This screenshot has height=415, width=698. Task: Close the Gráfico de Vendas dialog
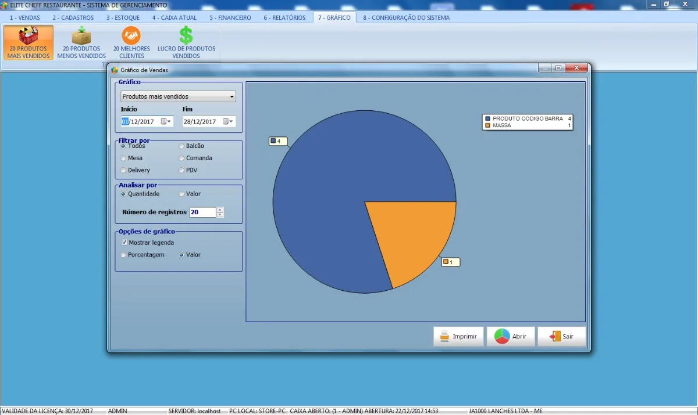(x=576, y=68)
